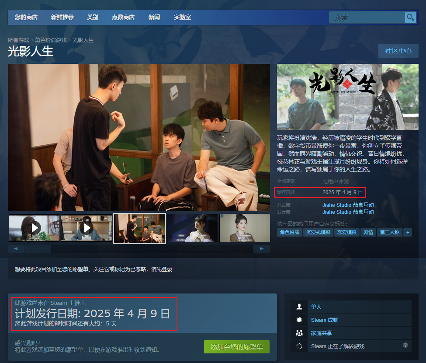Select the 角色扮演 tag
Viewport: 426px width, 363px height.
pyautogui.click(x=290, y=233)
